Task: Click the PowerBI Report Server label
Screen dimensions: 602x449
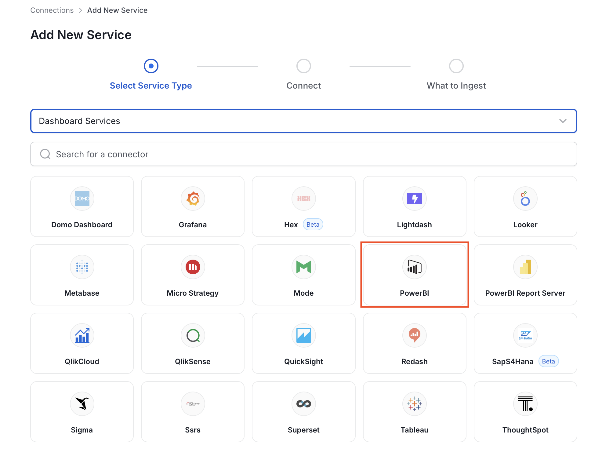Action: tap(525, 293)
